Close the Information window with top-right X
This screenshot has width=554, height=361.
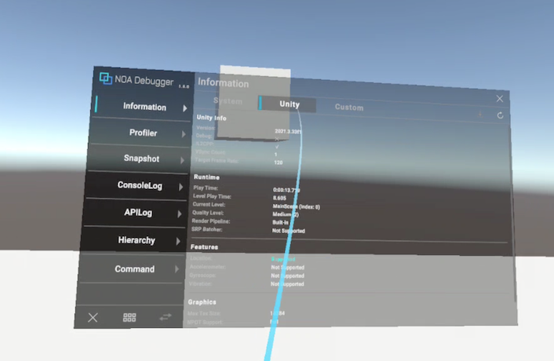pos(500,99)
